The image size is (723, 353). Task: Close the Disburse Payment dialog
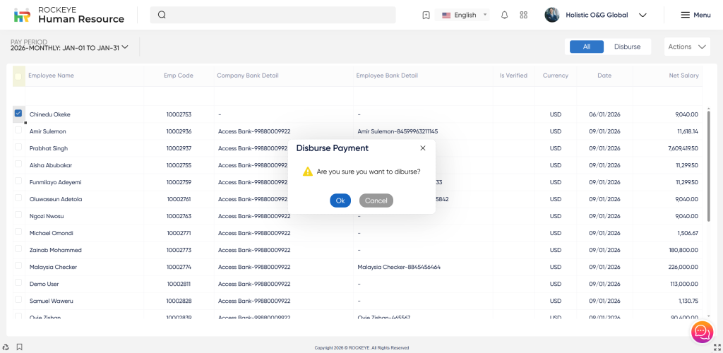(x=423, y=148)
